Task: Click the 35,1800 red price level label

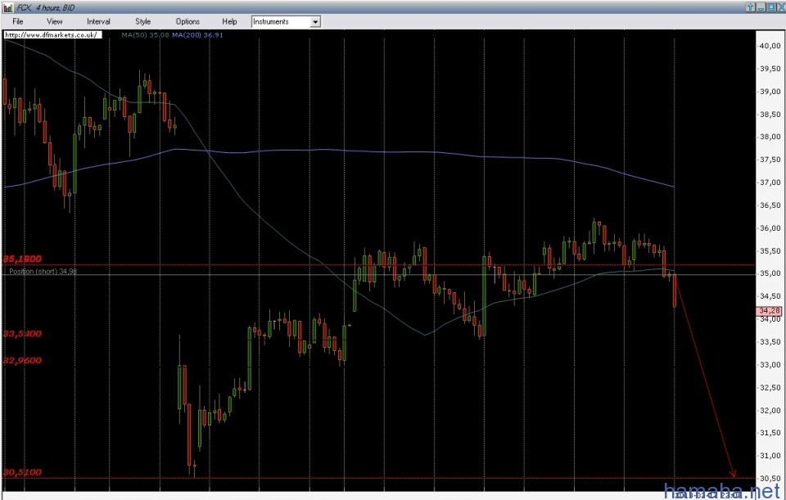Action: click(x=23, y=259)
